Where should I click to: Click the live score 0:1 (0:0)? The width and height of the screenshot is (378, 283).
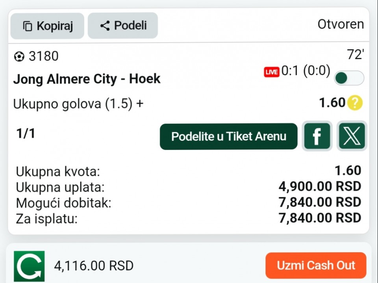[306, 71]
